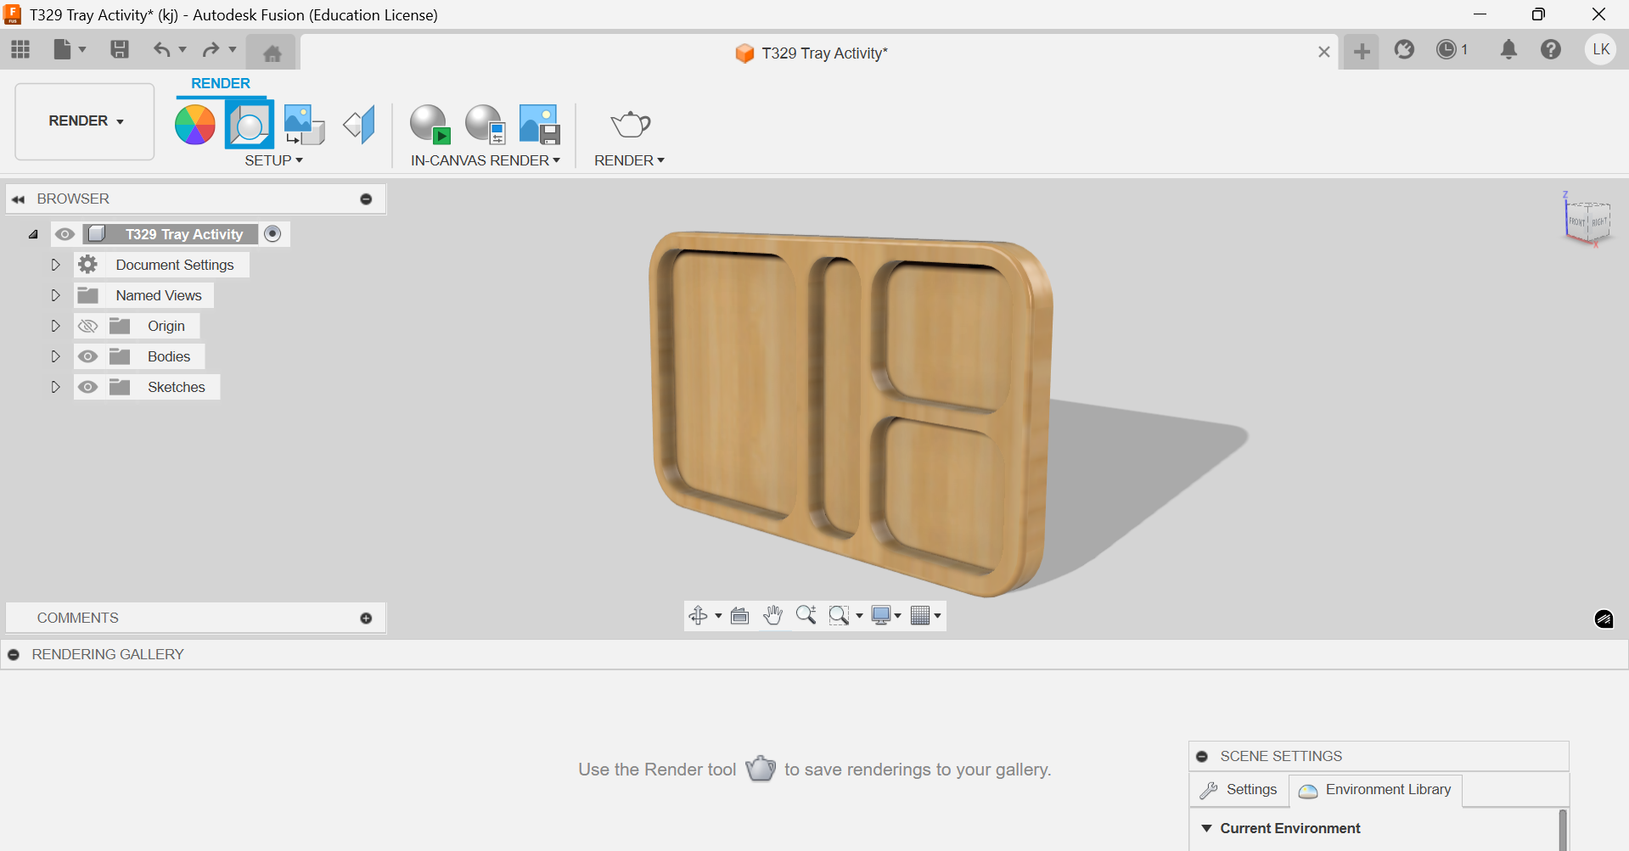The image size is (1629, 851).
Task: Select the Pan hand tool
Action: click(x=772, y=616)
